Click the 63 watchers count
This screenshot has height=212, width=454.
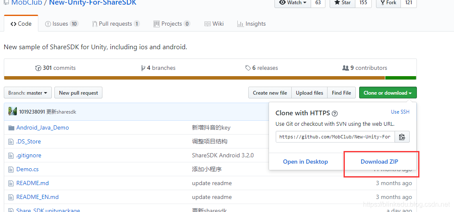tap(318, 3)
